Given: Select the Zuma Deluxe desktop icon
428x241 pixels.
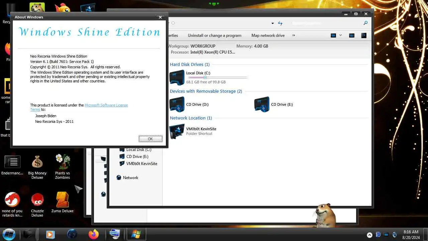Looking at the screenshot, I should pyautogui.click(x=63, y=202).
